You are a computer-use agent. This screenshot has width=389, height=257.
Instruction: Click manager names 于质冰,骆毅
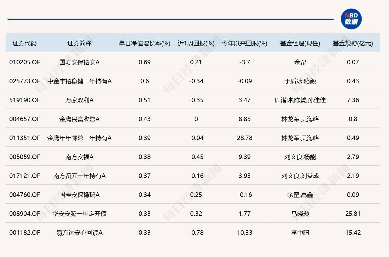[x=300, y=81]
